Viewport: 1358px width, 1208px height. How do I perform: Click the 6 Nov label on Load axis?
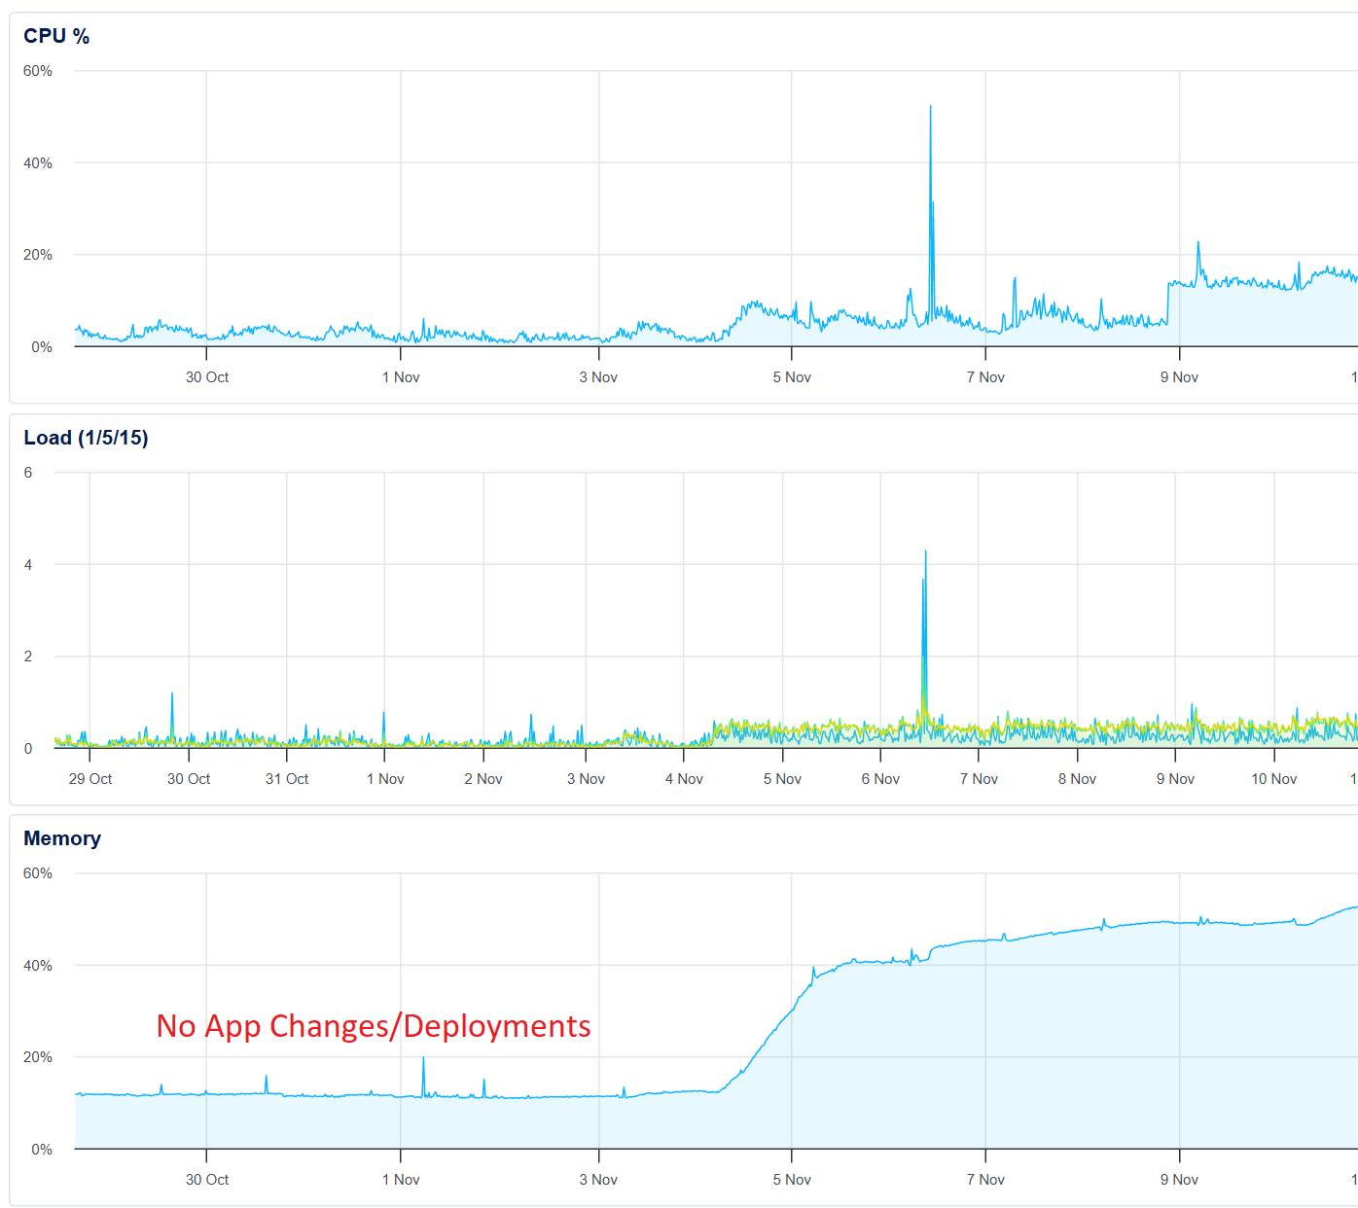[880, 779]
